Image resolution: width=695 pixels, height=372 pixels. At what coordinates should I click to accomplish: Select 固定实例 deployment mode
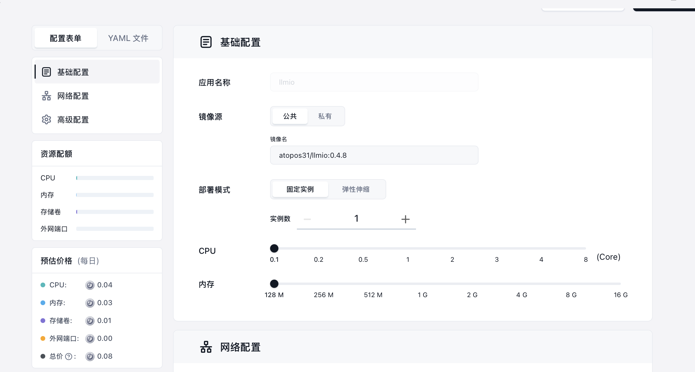300,189
